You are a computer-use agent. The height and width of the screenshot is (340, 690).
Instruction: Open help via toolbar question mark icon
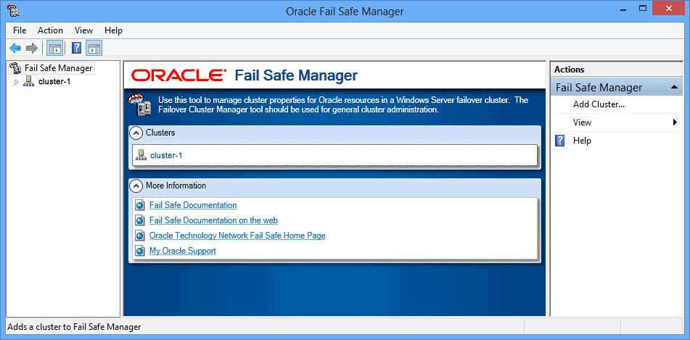pos(77,48)
